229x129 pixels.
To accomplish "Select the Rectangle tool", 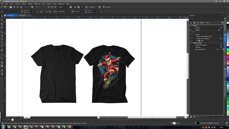I will point(2,39).
